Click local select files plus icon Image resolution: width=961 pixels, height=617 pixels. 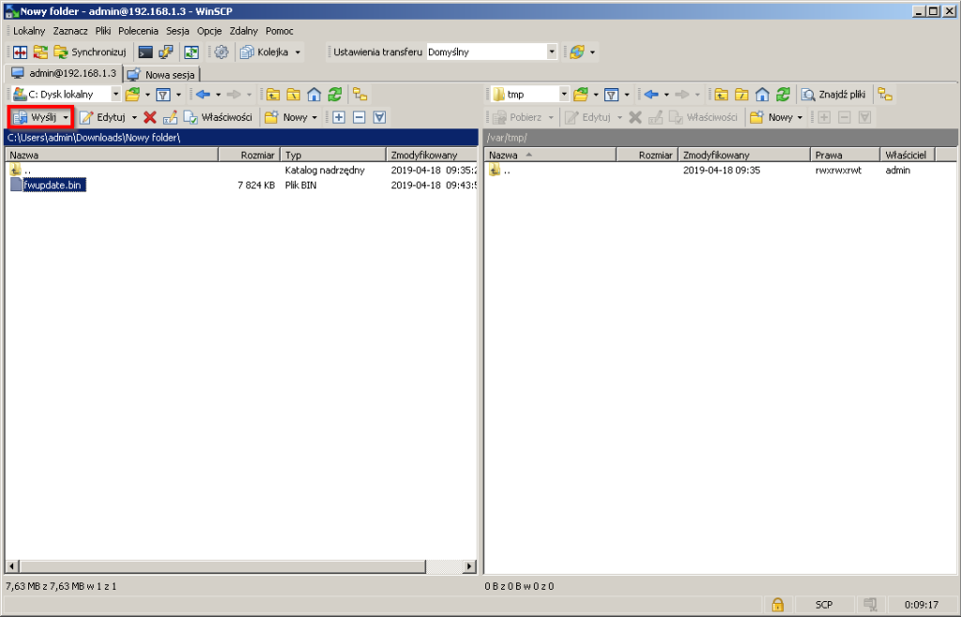[339, 117]
